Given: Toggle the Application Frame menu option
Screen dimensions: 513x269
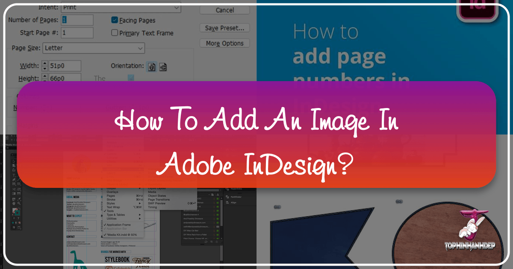Looking at the screenshot, I should tap(118, 225).
